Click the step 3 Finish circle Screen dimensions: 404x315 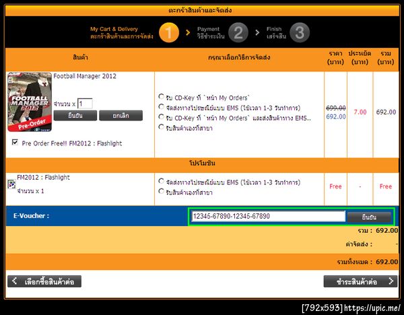click(300, 32)
